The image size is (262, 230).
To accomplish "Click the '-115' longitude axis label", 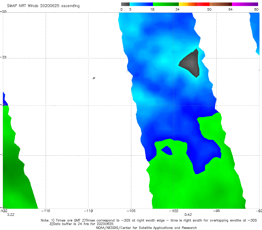I will [x=46, y=211].
